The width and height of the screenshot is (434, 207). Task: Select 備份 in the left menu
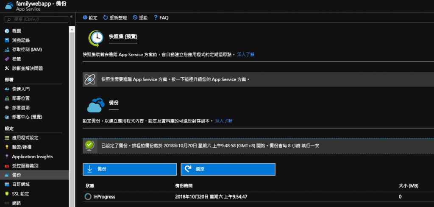coord(34,175)
